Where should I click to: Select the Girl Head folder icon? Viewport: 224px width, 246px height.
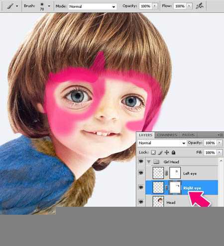pos(156,162)
